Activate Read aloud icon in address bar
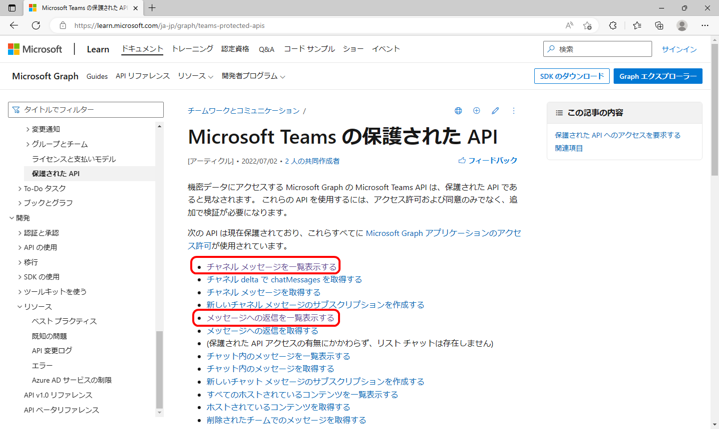719x429 pixels. tap(569, 25)
